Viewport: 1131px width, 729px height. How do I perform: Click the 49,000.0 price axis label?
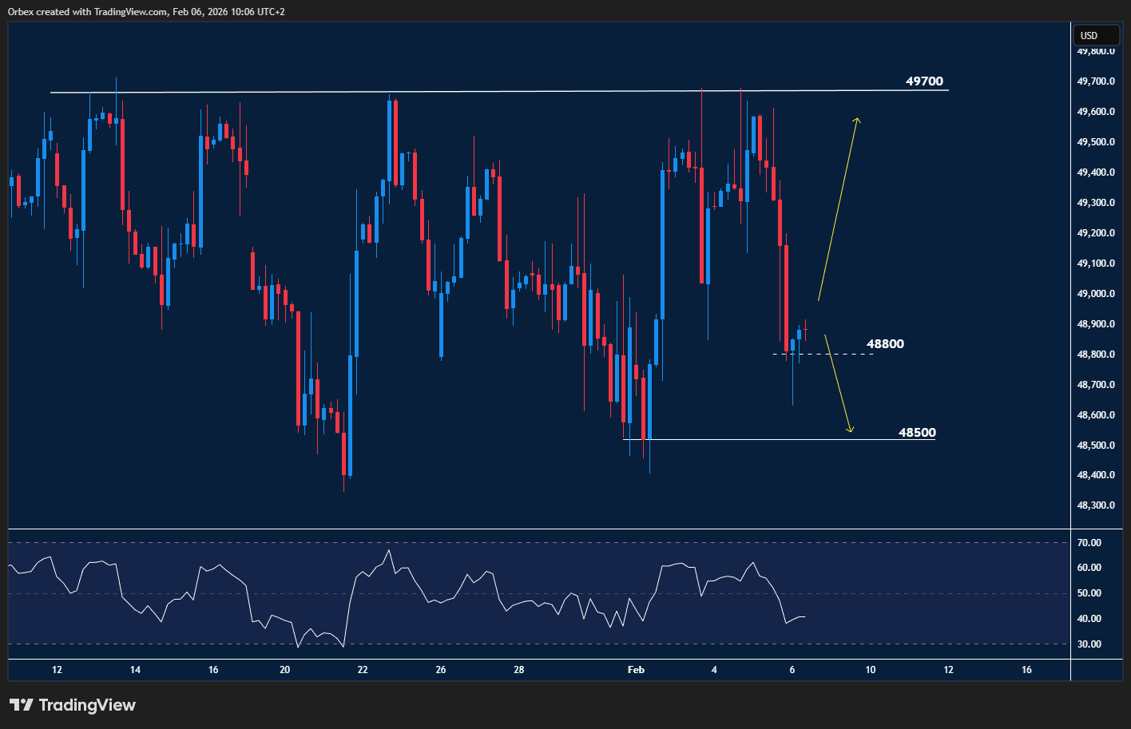tap(1096, 294)
